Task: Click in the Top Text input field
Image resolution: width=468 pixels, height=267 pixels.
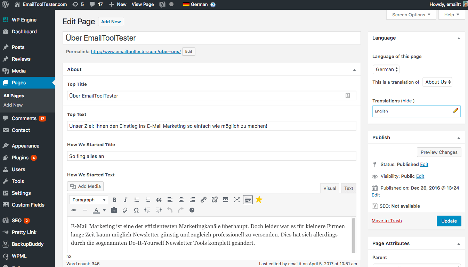Action: point(211,126)
